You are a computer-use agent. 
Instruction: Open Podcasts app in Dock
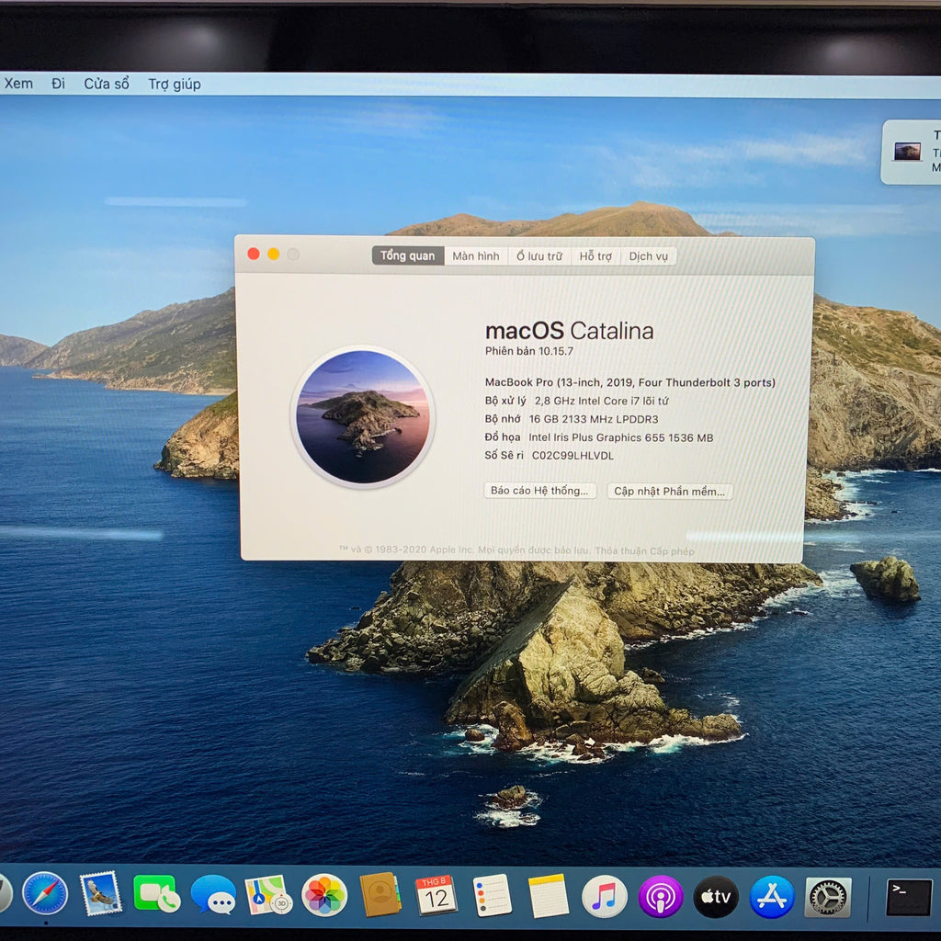(x=660, y=897)
